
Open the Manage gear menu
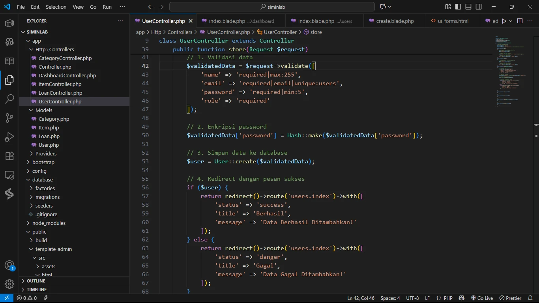click(x=9, y=284)
